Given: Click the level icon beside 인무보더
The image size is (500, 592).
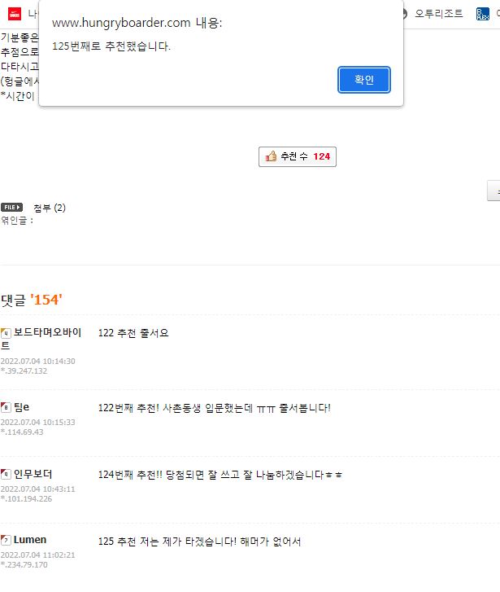Looking at the screenshot, I should 6,474.
